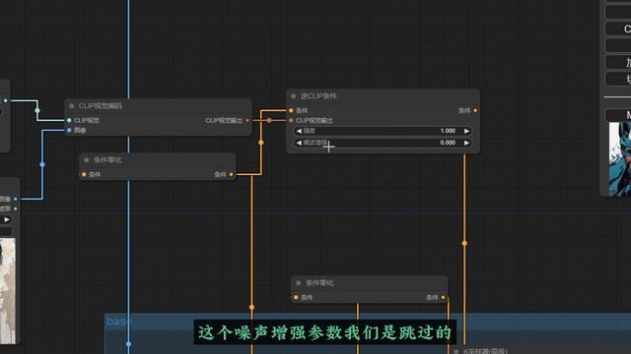631x354 pixels.
Task: Collapse the 逆CLIP条件 node via its title dot
Action: 294,96
